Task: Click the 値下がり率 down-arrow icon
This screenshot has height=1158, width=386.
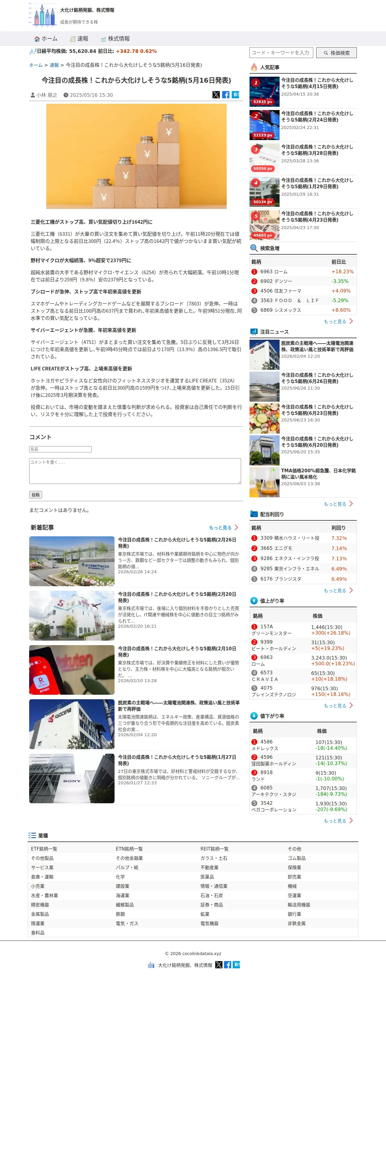Action: click(254, 716)
